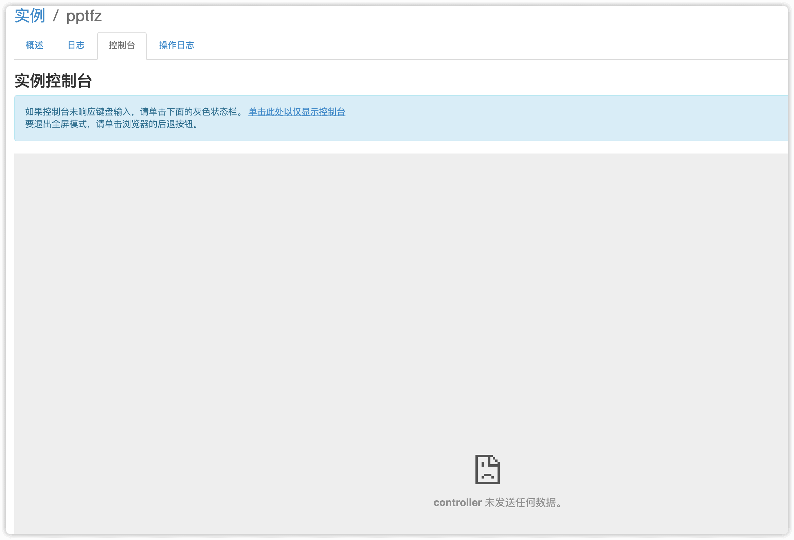Click the blue info alert box background

coord(547,118)
